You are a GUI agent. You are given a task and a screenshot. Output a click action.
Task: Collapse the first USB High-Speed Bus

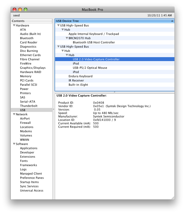coord(58,26)
